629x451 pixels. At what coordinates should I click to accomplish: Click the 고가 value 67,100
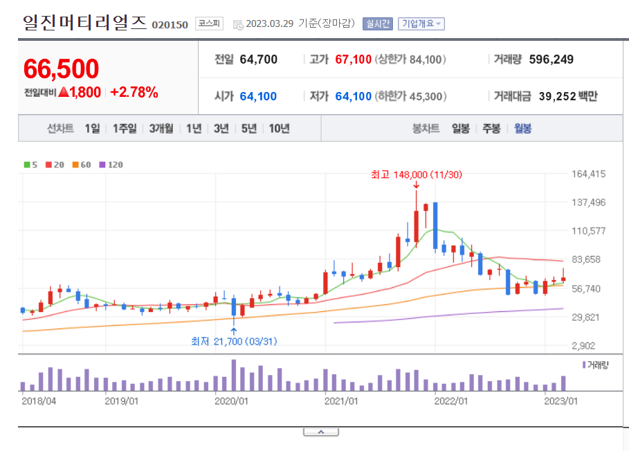click(354, 59)
